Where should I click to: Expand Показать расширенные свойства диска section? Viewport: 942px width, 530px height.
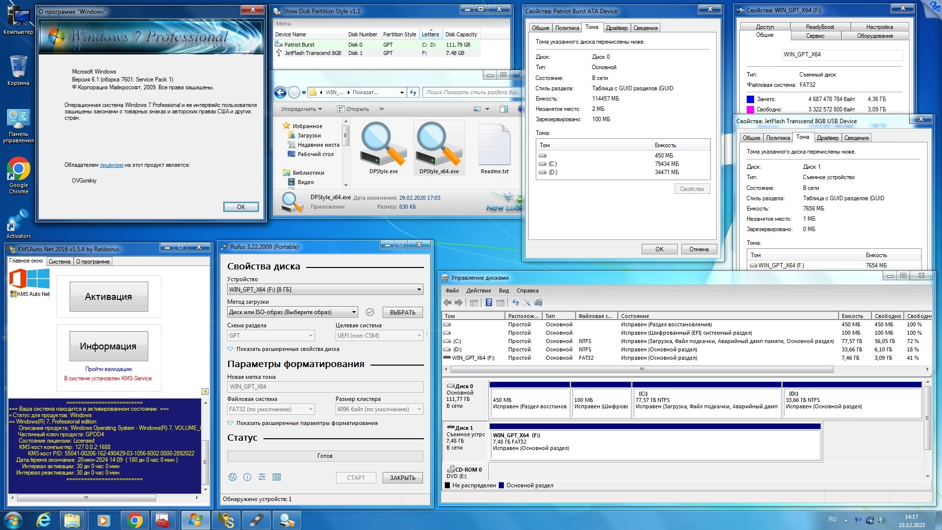(288, 349)
